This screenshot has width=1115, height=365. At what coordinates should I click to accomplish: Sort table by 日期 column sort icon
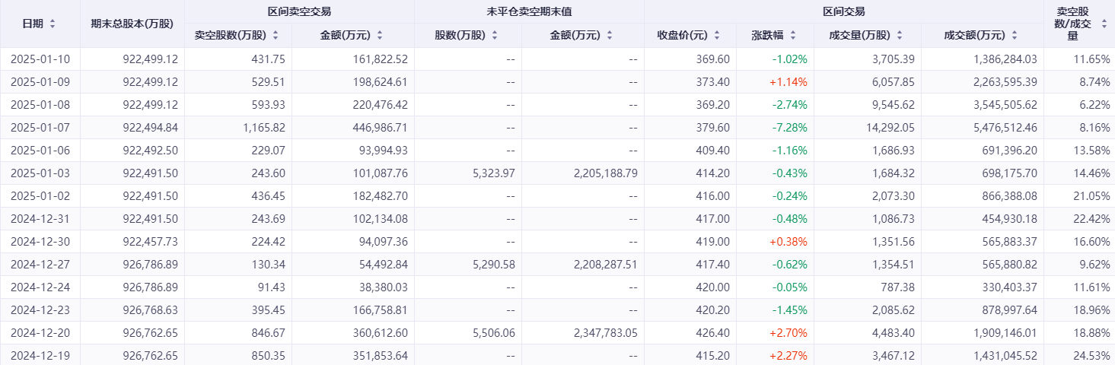[53, 24]
